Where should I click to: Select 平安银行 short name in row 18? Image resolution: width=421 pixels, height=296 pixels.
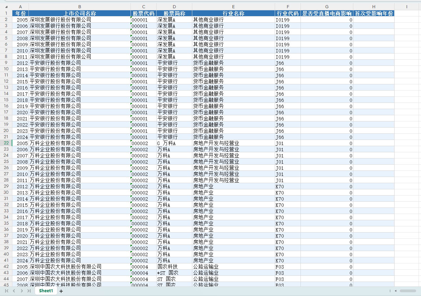(174, 118)
